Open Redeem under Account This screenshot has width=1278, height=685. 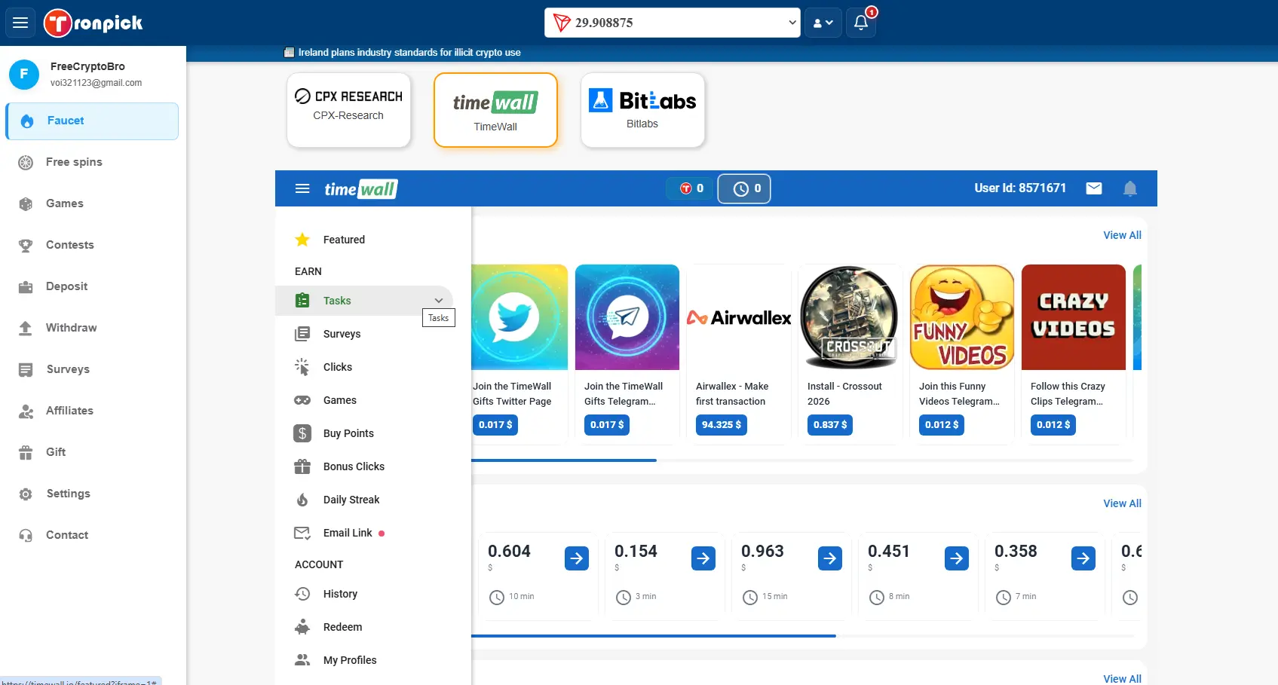click(x=364, y=627)
